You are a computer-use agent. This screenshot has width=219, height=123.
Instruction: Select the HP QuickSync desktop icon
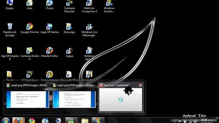[x=30, y=74]
